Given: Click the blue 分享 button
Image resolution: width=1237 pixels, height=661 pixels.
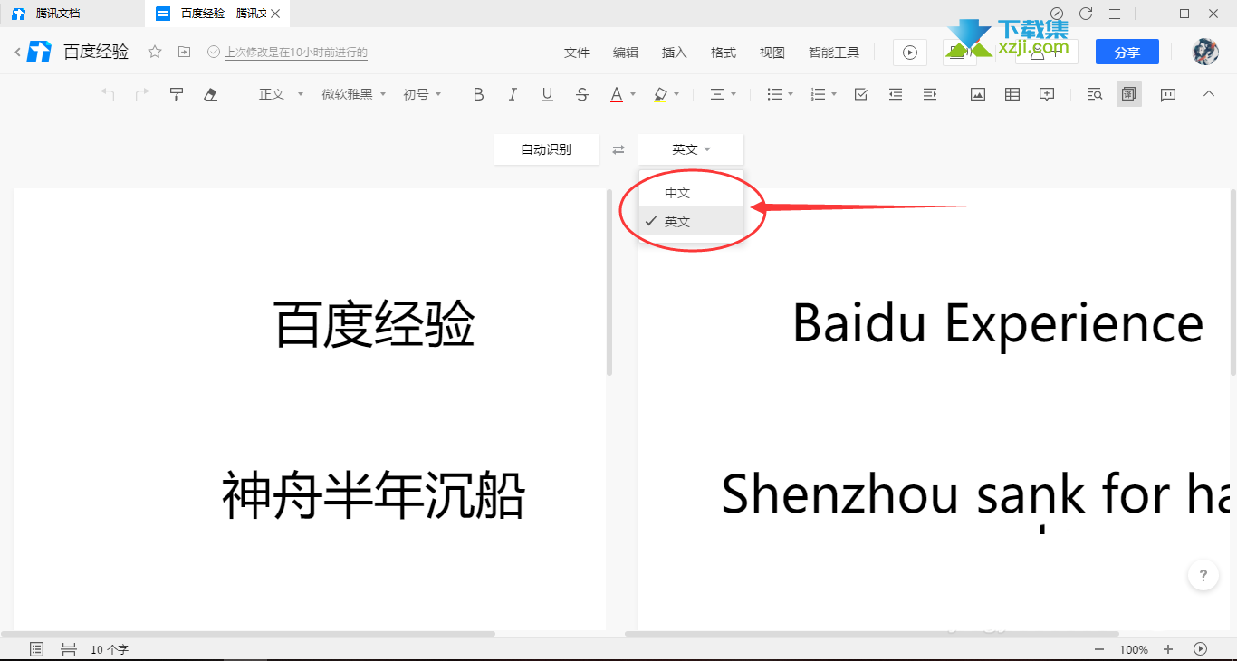Looking at the screenshot, I should click(x=1127, y=53).
